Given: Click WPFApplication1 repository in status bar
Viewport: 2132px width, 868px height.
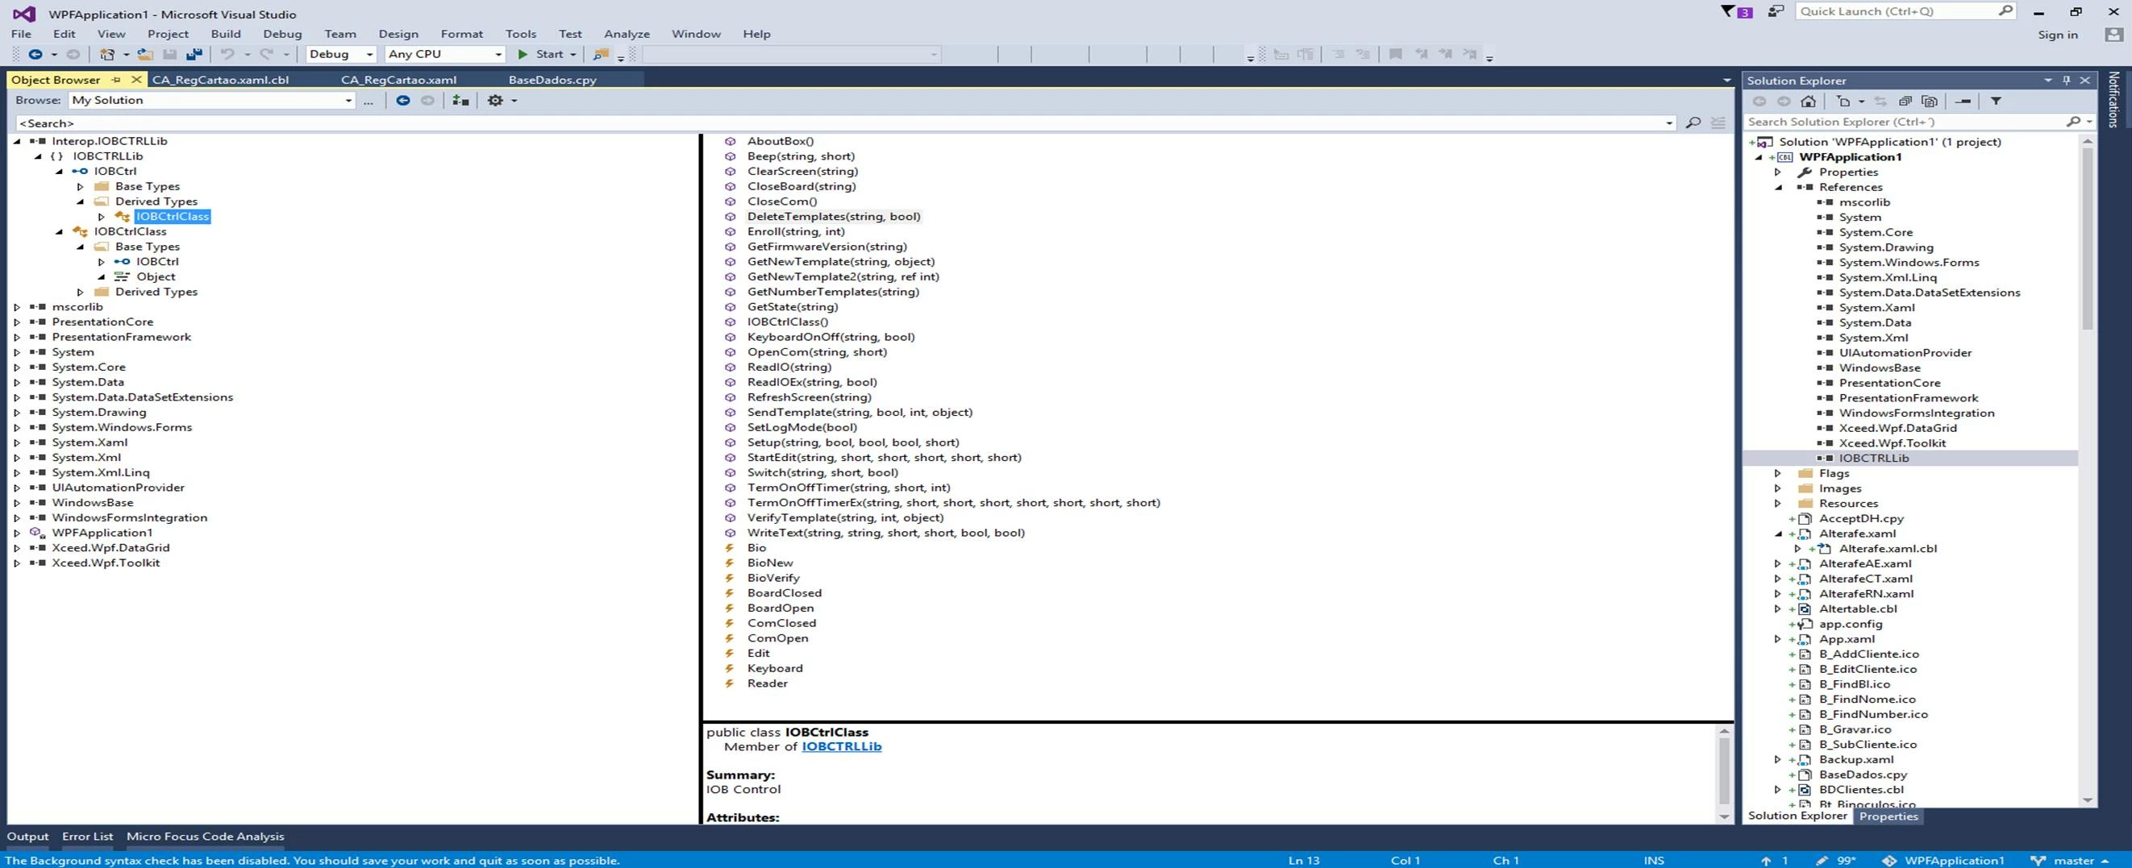Looking at the screenshot, I should (1944, 861).
